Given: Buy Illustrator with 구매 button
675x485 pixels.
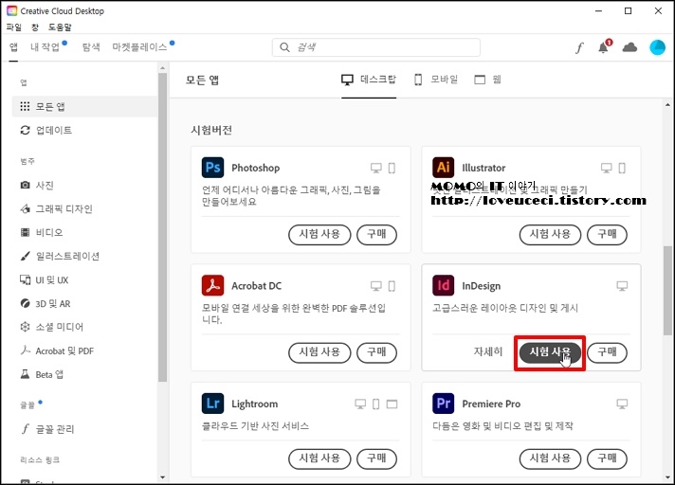Looking at the screenshot, I should click(x=607, y=234).
